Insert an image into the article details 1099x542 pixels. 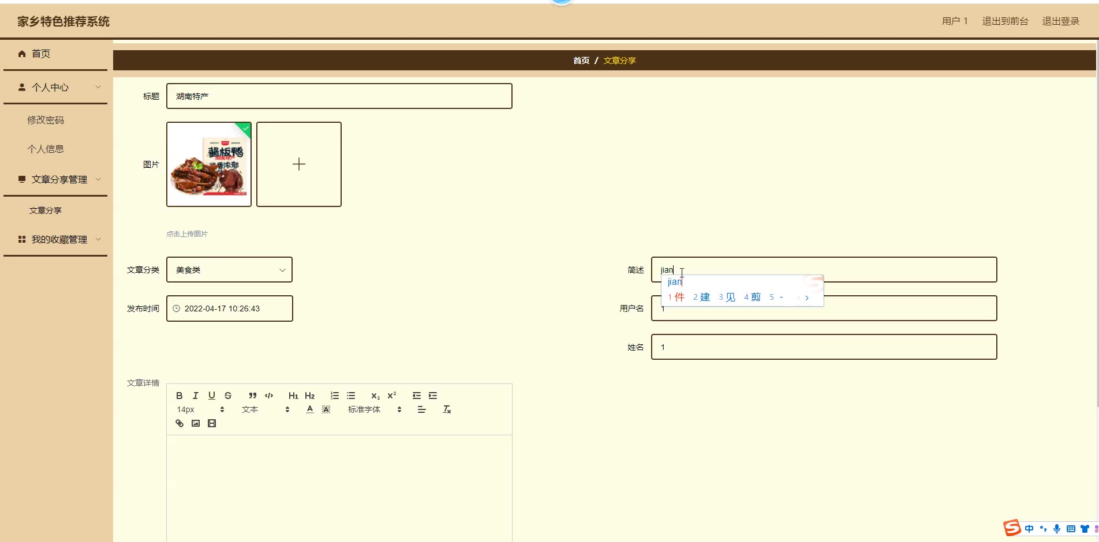[x=196, y=423]
